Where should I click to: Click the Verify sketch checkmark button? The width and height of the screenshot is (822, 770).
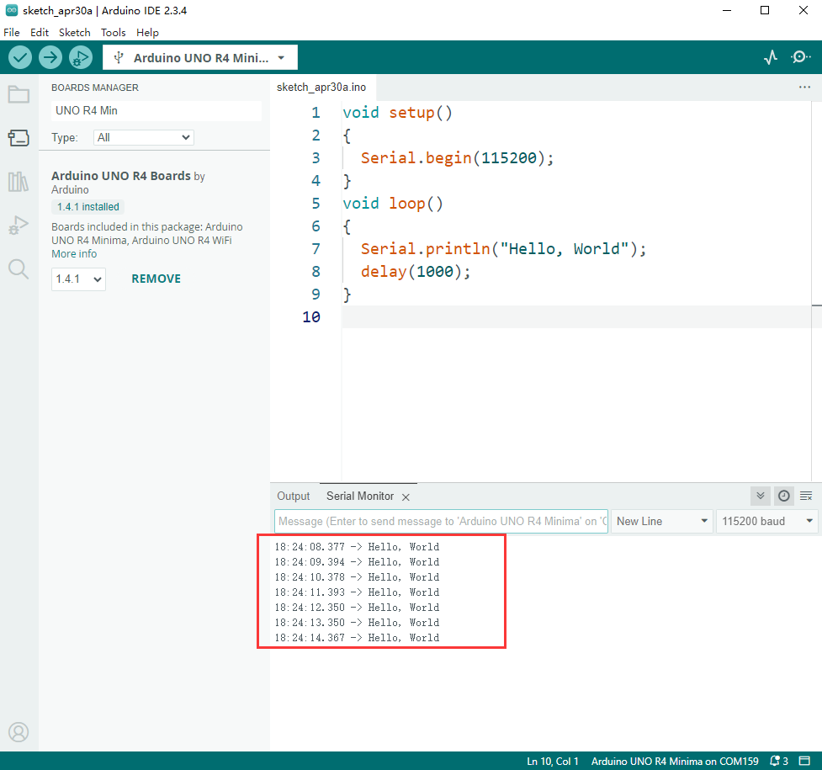(20, 57)
